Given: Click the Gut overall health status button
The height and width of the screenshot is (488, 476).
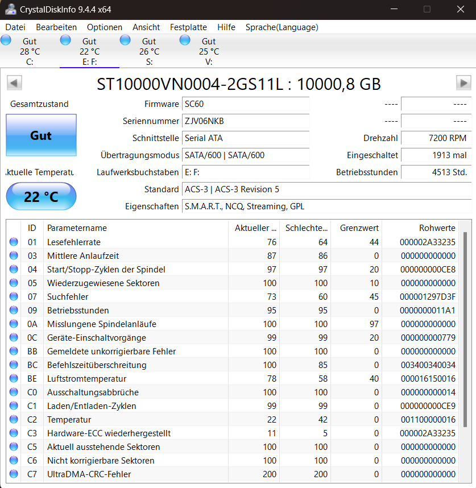Looking at the screenshot, I should coord(41,135).
